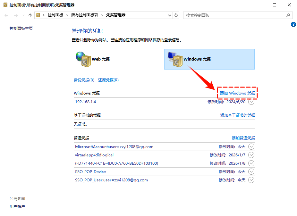Click the up arrow navigation icon
This screenshot has width=297, height=216.
point(30,15)
